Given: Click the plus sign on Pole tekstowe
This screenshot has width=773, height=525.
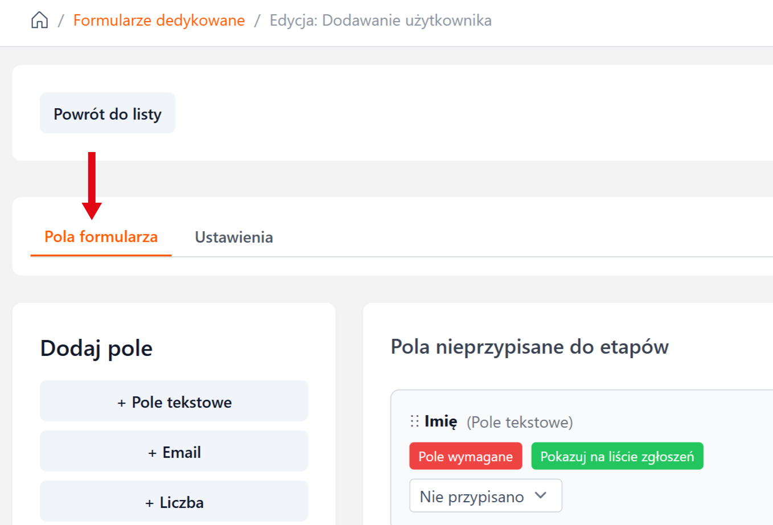Looking at the screenshot, I should (121, 403).
